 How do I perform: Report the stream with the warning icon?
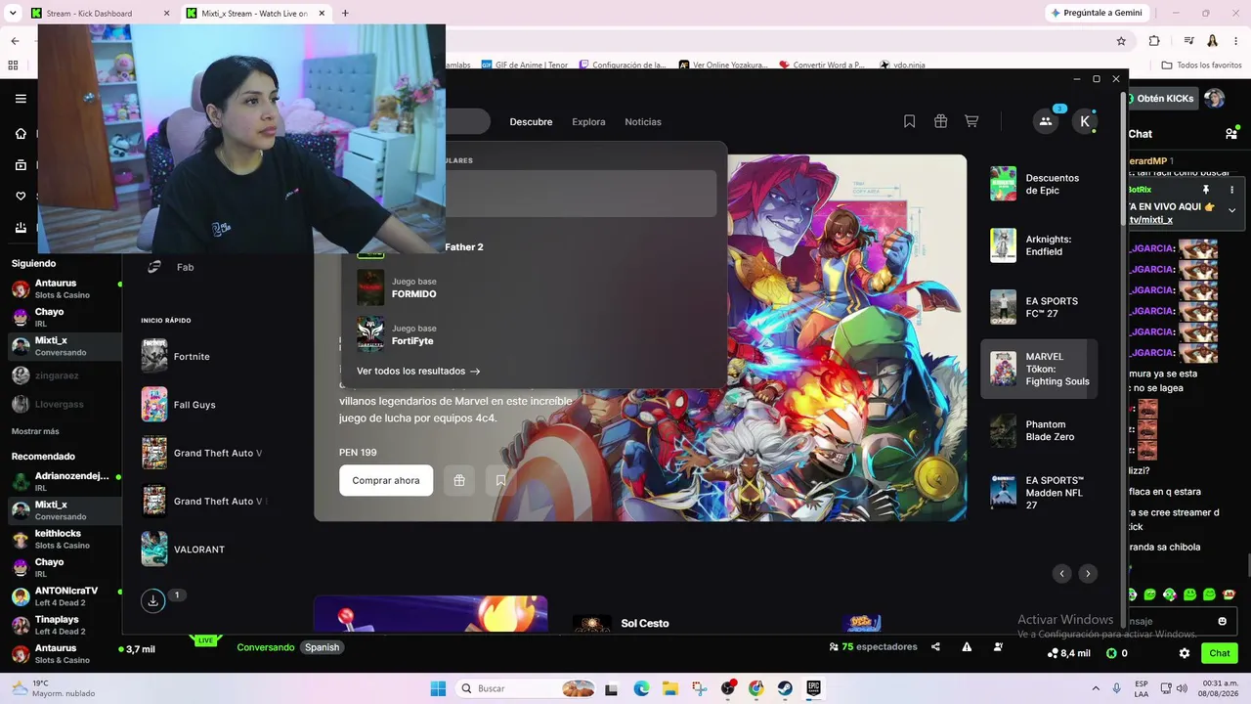(967, 647)
